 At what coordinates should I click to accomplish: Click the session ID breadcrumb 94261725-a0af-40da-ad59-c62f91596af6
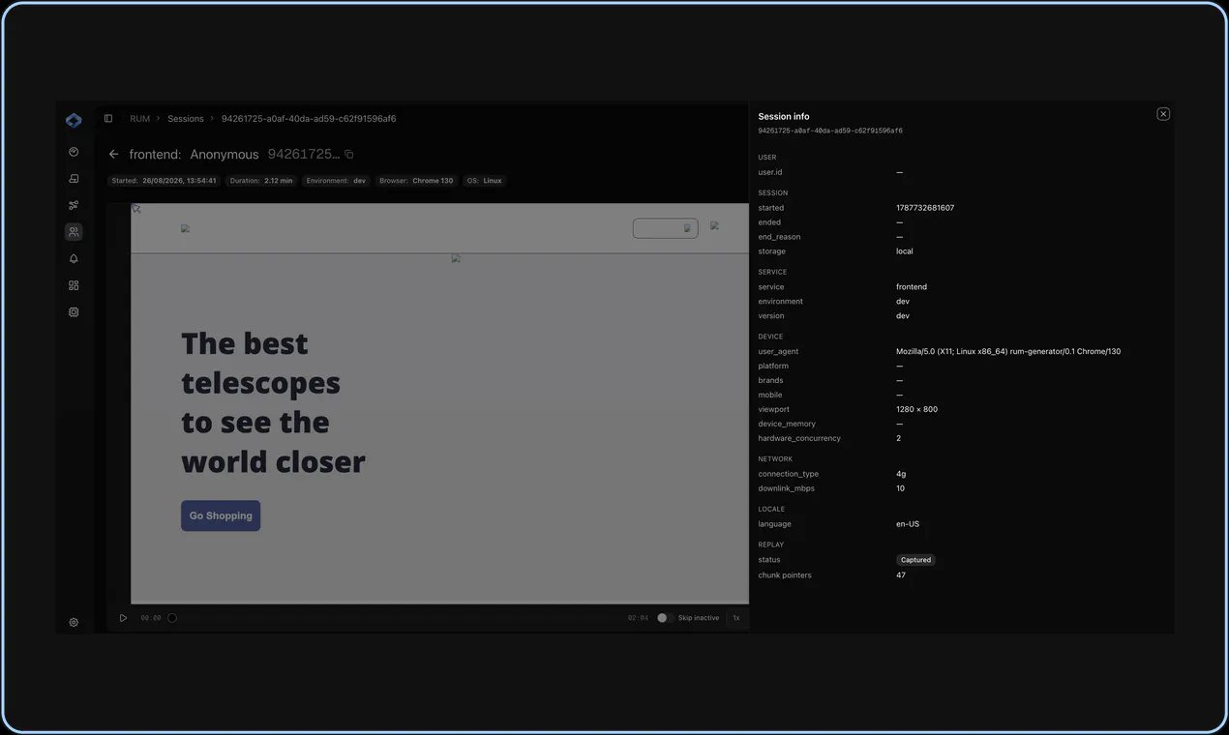(x=309, y=119)
